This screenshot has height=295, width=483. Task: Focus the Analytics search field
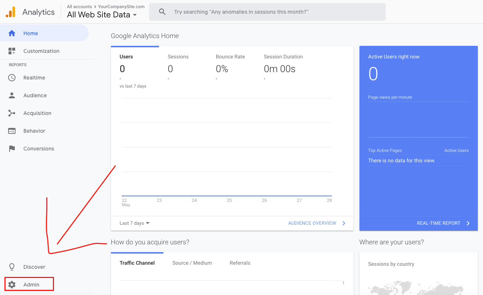tap(267, 12)
